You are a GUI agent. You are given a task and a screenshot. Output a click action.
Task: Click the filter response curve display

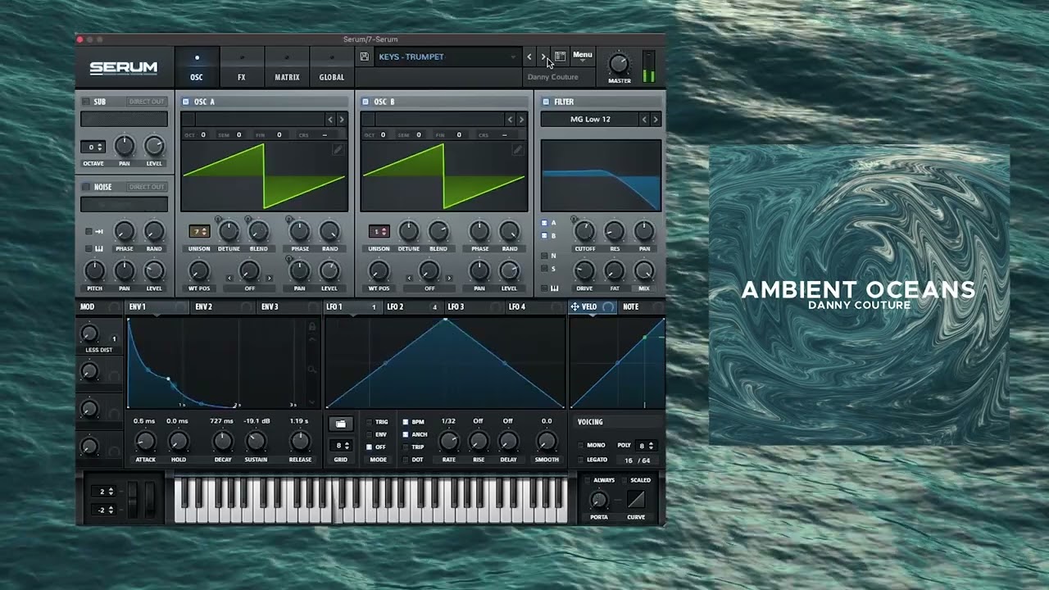click(601, 175)
